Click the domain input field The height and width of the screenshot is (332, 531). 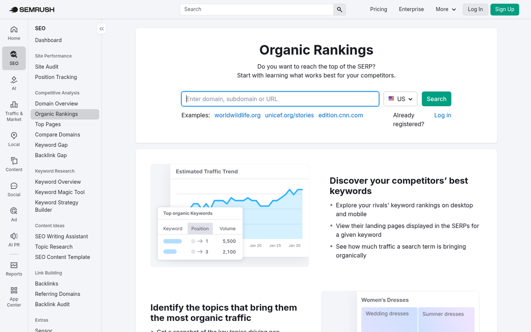click(280, 99)
